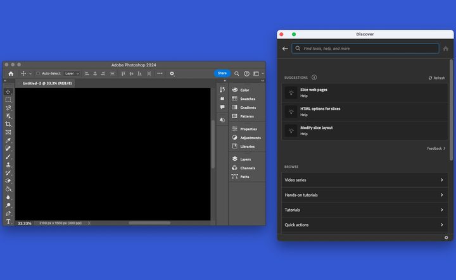The width and height of the screenshot is (456, 280).
Task: Expand the Tutorials category
Action: pyautogui.click(x=364, y=210)
